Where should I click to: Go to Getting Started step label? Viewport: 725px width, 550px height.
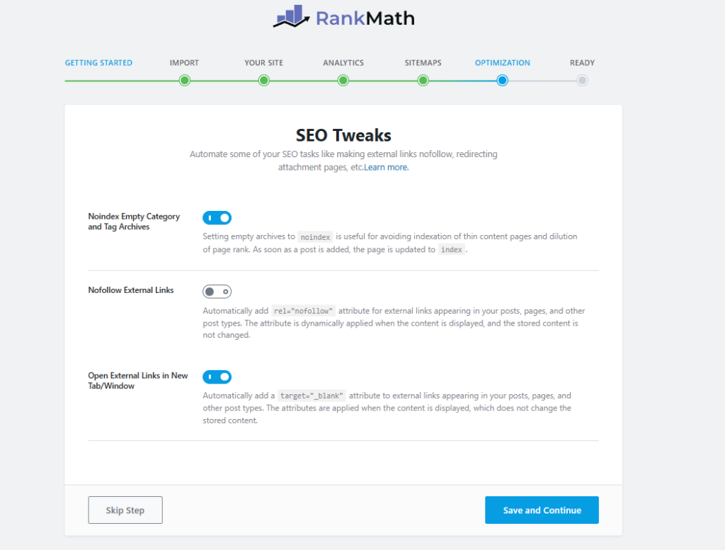coord(98,63)
